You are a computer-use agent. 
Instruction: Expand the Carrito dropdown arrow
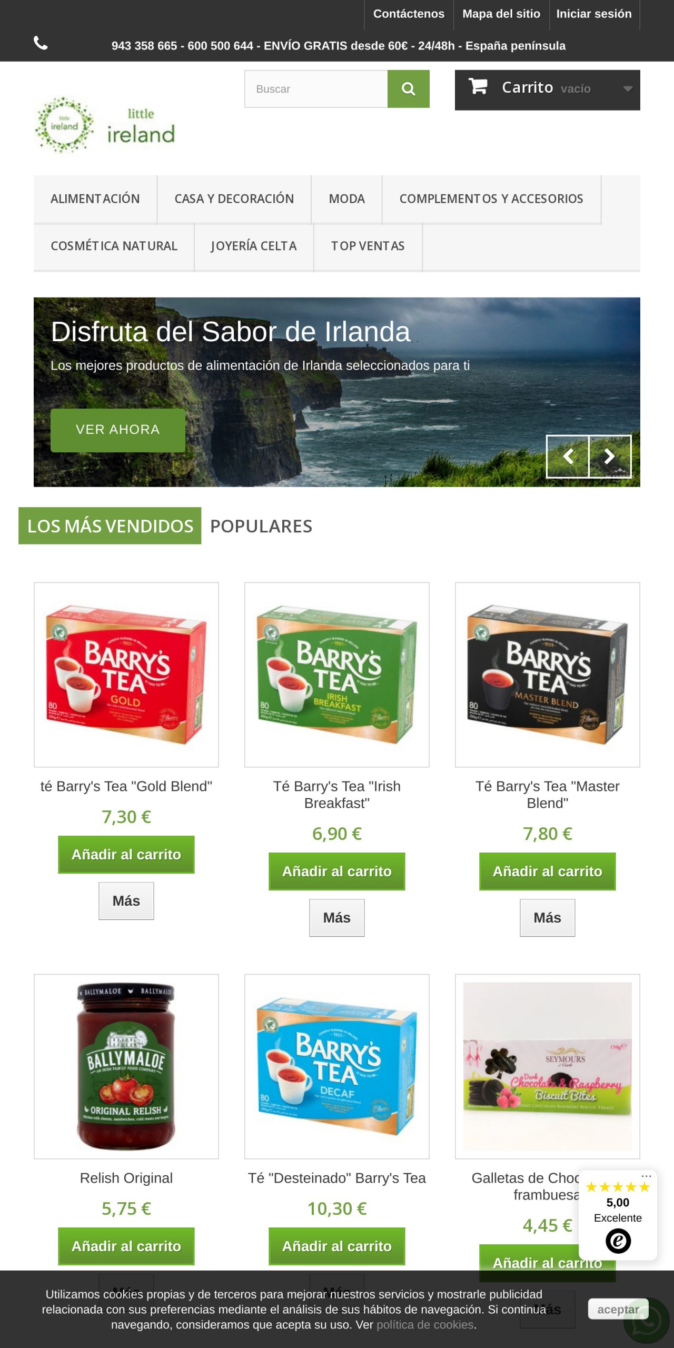click(x=627, y=89)
